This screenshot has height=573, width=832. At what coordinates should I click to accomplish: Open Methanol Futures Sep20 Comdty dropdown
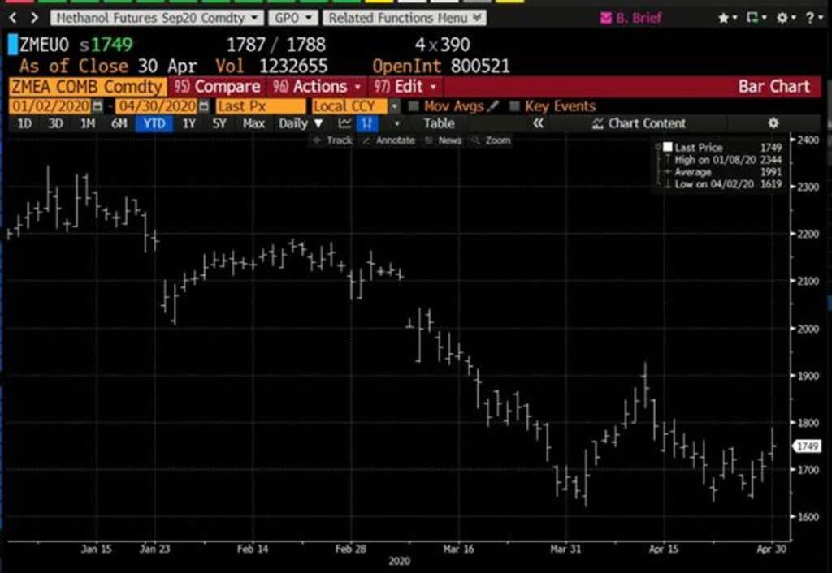[157, 18]
